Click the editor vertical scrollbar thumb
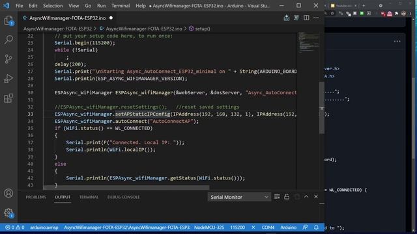This screenshot has height=234, width=417. tap(321, 108)
